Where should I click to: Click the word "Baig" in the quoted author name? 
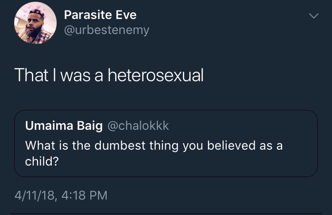[90, 126]
